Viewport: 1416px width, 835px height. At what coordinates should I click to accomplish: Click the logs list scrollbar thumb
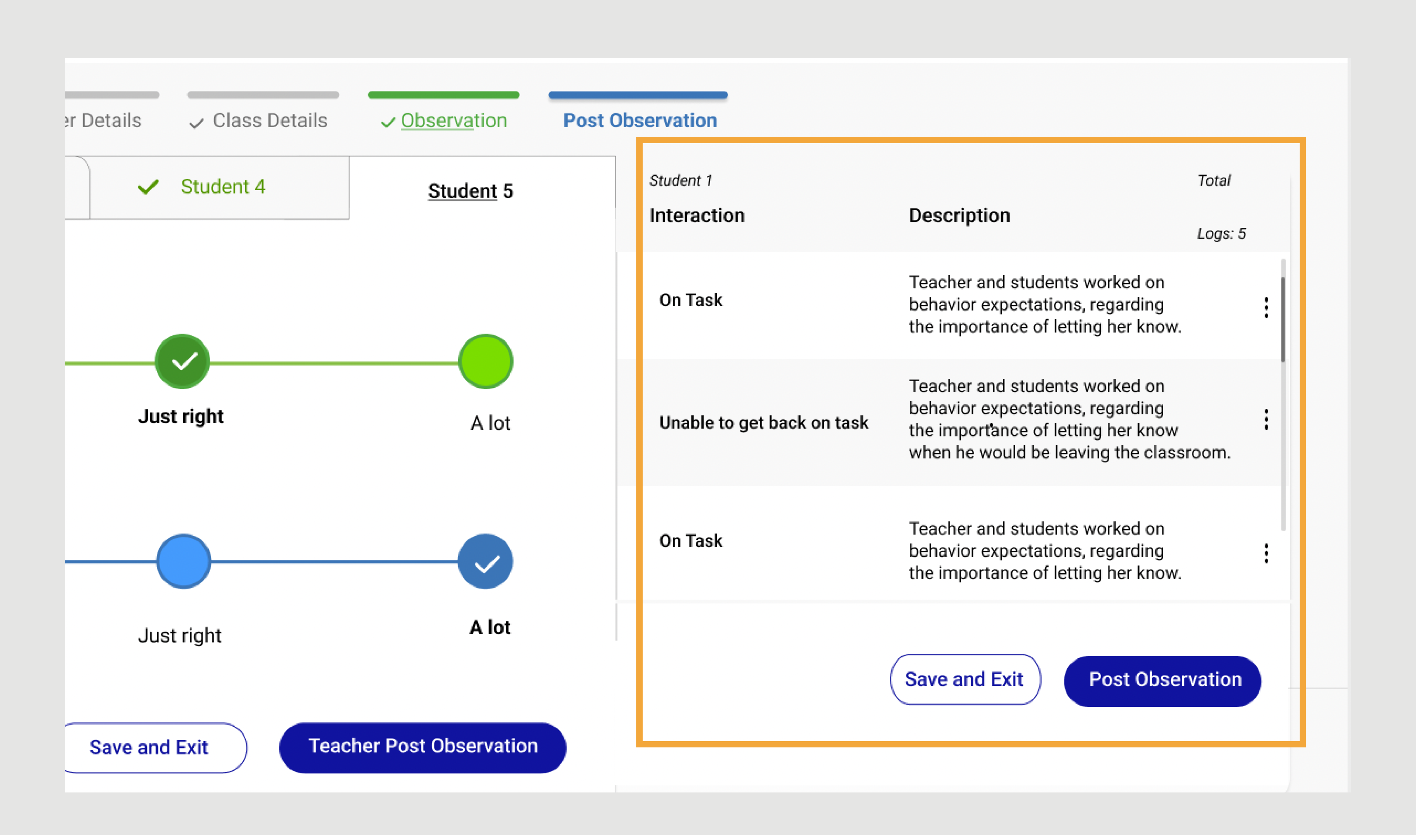pos(1283,320)
